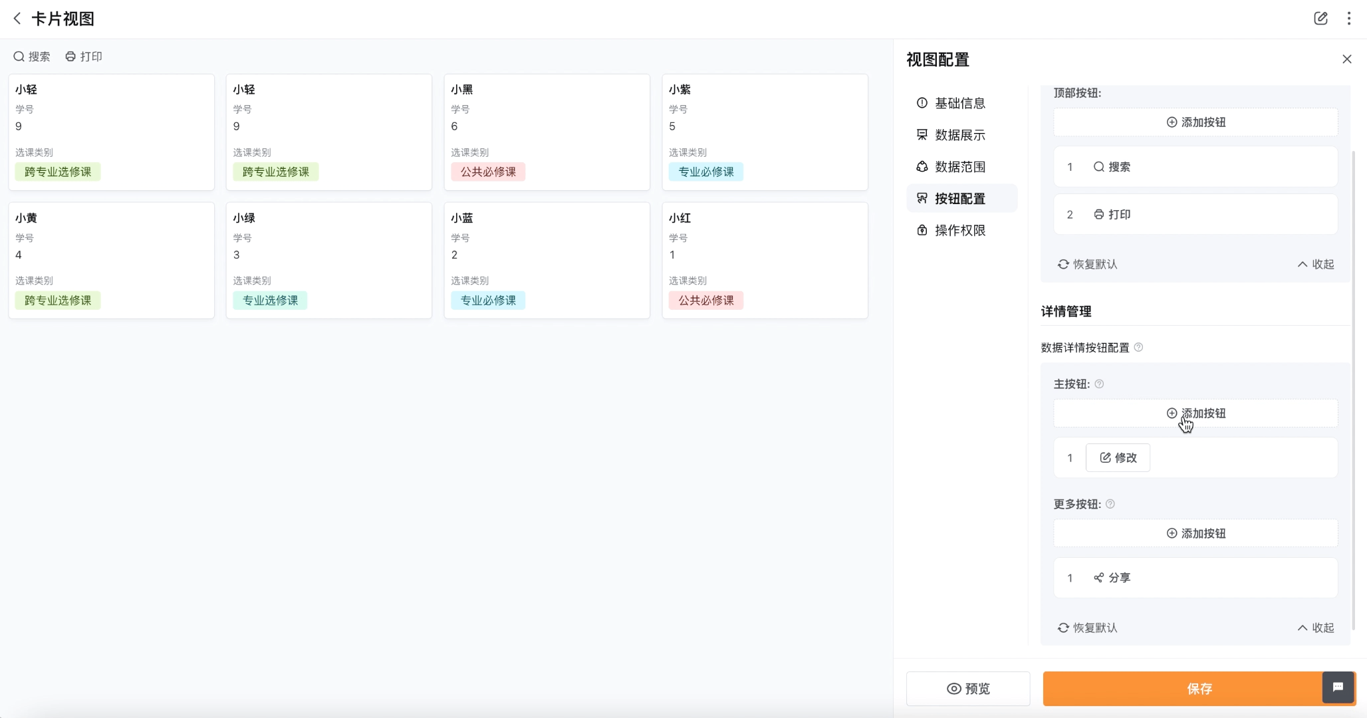The image size is (1367, 718).
Task: Add a button under 更多按钮
Action: [x=1195, y=533]
